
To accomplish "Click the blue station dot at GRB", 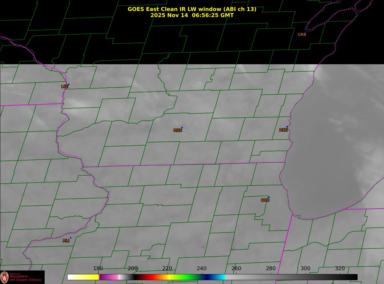I will pos(305,32).
